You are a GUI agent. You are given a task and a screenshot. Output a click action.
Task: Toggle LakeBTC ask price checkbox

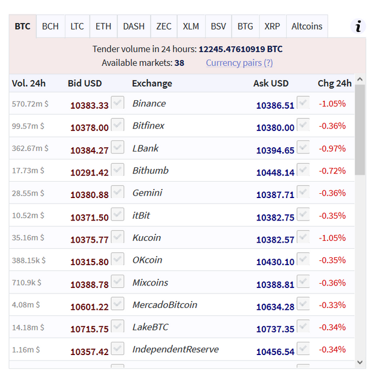(303, 326)
